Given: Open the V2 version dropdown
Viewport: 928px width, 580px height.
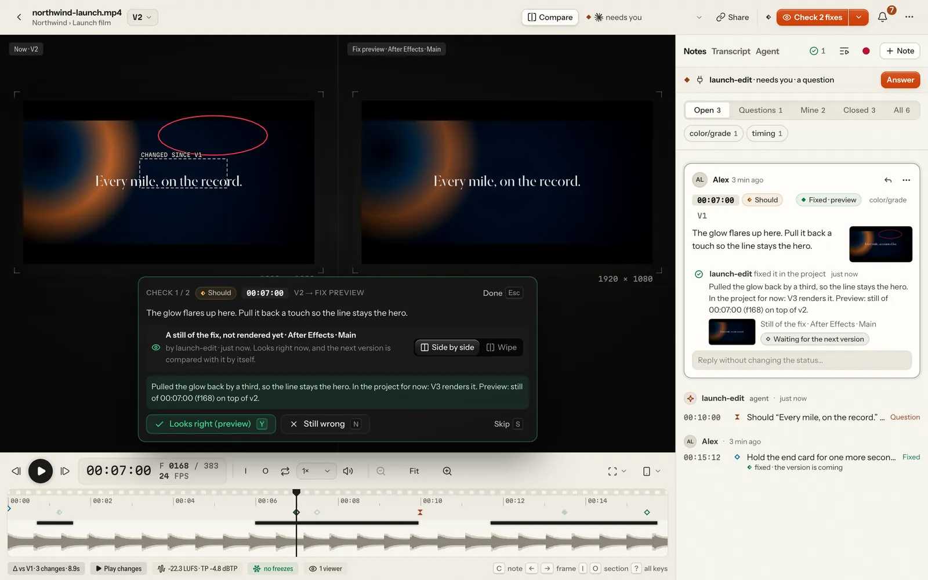Looking at the screenshot, I should click(142, 17).
